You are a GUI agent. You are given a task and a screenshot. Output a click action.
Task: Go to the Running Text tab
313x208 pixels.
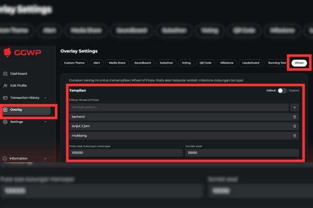(277, 63)
